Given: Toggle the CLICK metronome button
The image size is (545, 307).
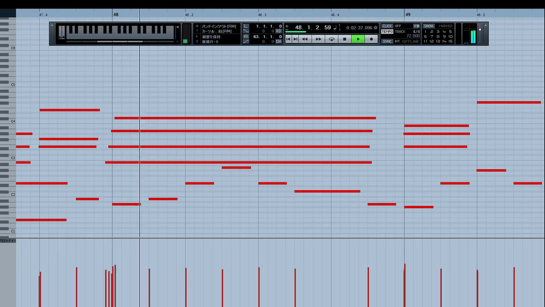Looking at the screenshot, I should [x=387, y=26].
